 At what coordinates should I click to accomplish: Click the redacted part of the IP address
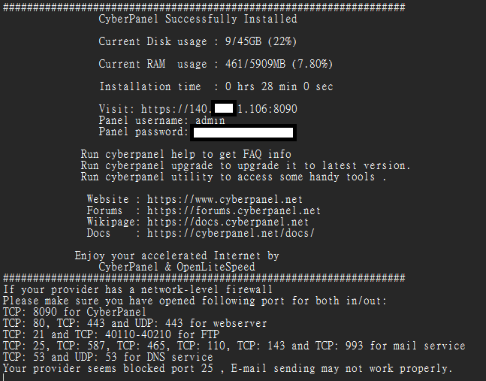[224, 109]
